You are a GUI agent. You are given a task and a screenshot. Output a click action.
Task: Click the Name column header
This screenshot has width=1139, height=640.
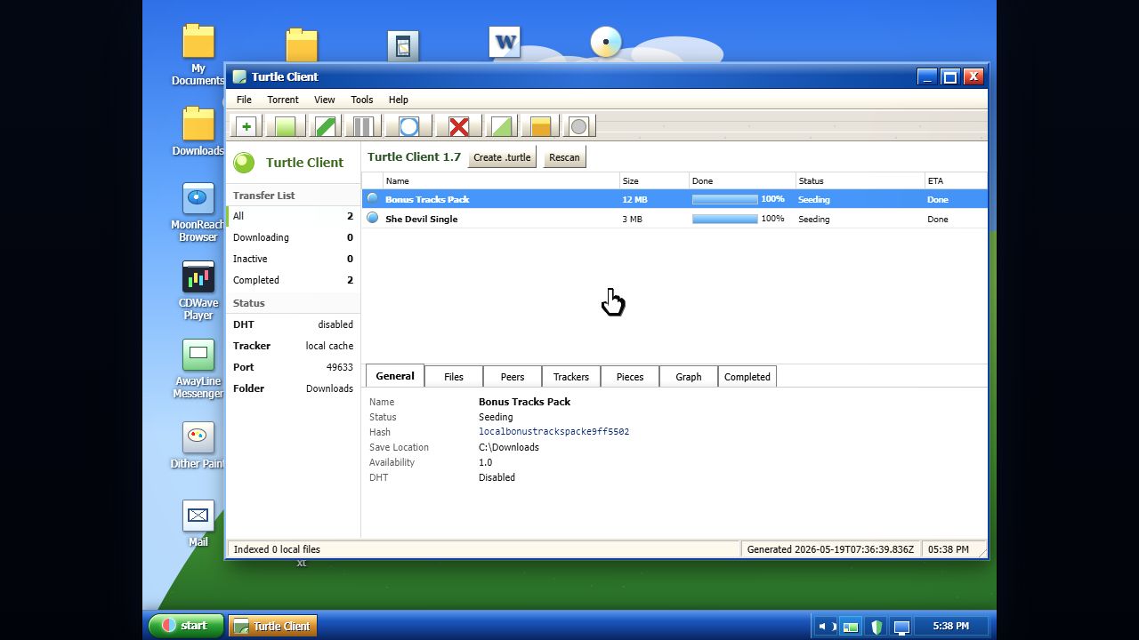[500, 180]
